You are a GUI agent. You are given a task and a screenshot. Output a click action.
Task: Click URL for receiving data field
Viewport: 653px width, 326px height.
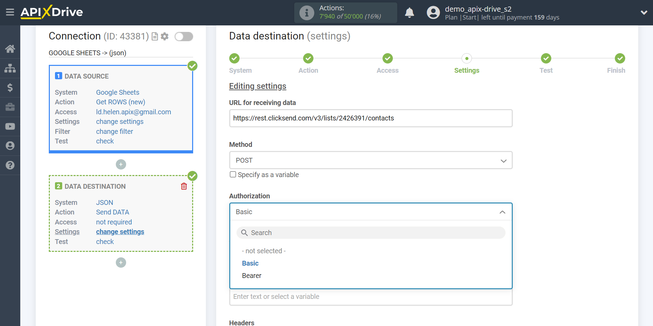click(371, 118)
